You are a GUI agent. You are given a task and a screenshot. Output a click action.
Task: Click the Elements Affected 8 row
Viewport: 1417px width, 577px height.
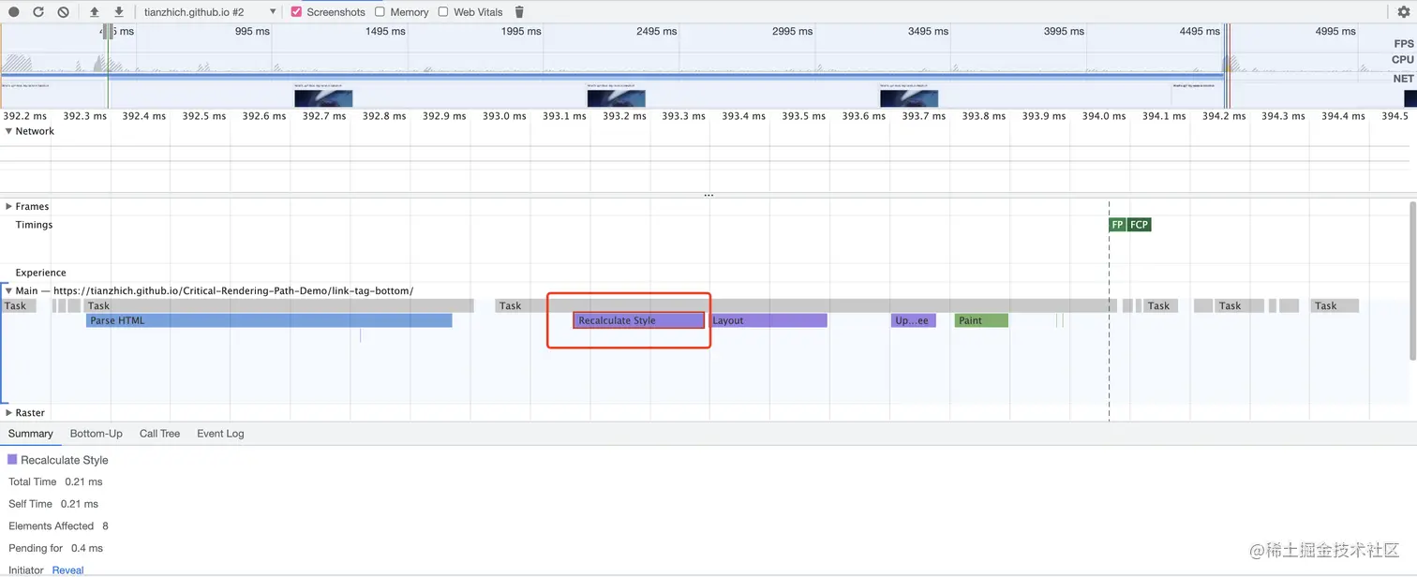59,525
